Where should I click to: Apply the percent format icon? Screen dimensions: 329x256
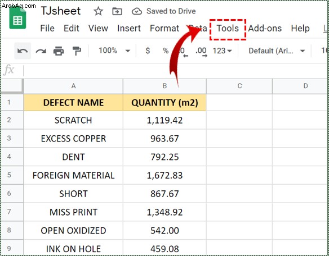pos(166,51)
